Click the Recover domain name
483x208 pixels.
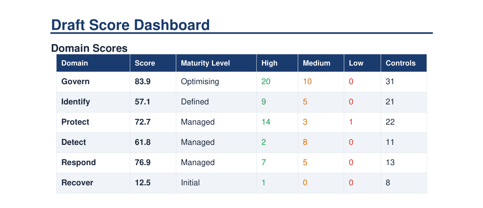[x=77, y=183]
